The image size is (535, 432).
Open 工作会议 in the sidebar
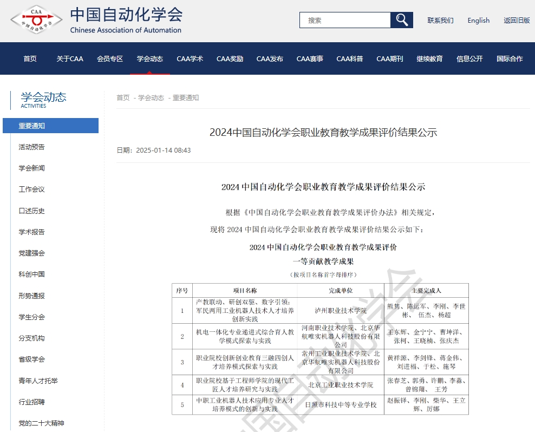pos(32,189)
